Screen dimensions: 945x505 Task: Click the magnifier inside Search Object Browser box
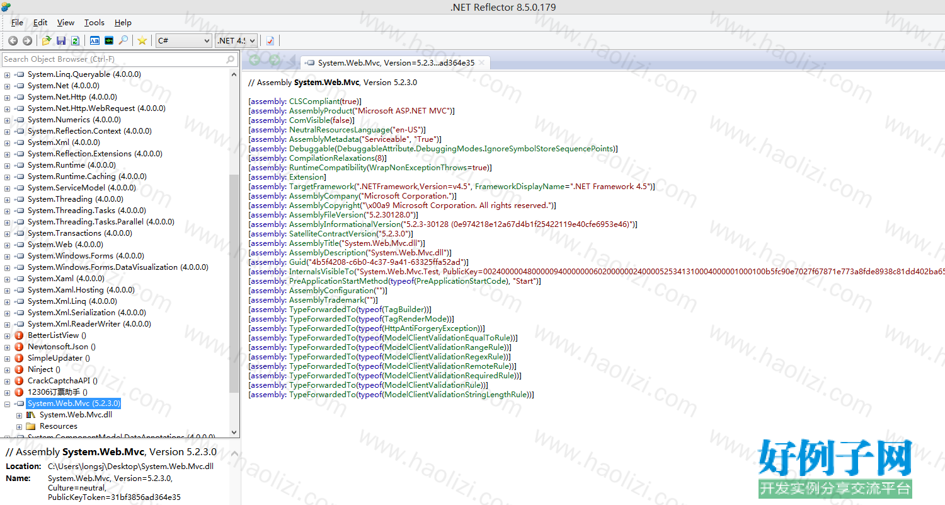231,59
